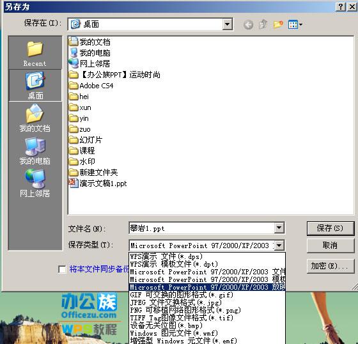The image size is (358, 344).
Task: Go up one folder level
Action: (x=263, y=24)
